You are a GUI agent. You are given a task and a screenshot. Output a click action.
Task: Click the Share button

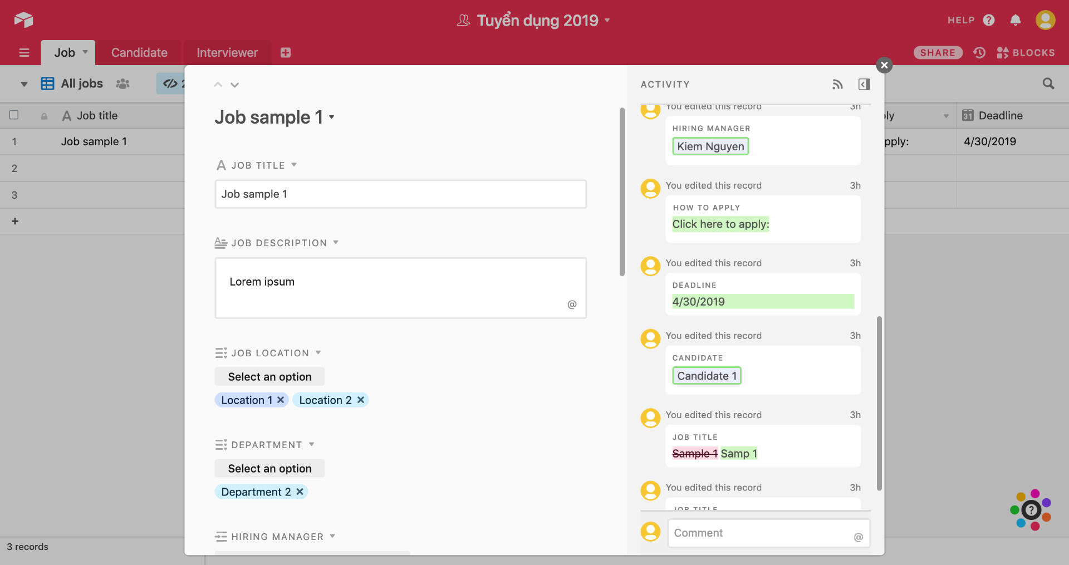pyautogui.click(x=938, y=52)
